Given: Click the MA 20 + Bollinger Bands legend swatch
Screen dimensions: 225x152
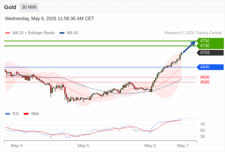Looking at the screenshot, I should coord(8,33).
